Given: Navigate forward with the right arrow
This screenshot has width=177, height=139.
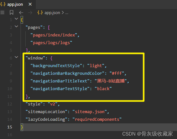Looking at the screenshot, I should click(x=30, y=13).
